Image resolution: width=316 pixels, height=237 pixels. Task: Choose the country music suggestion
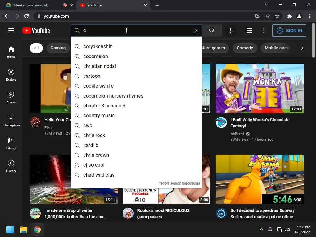click(136, 115)
